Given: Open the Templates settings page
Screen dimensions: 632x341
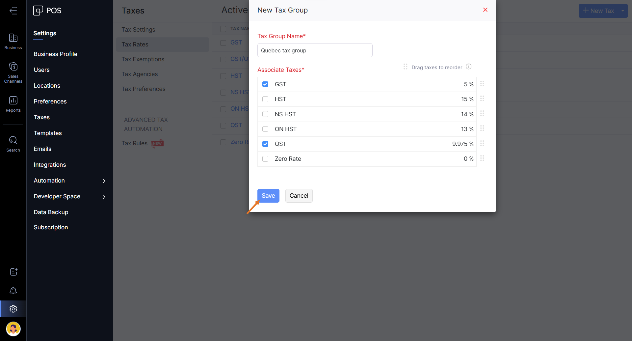Looking at the screenshot, I should click(x=48, y=133).
